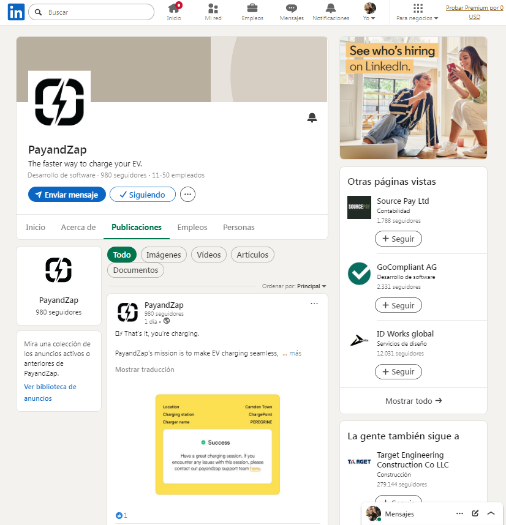
Task: Focus the Buscar search field
Action: coord(91,12)
